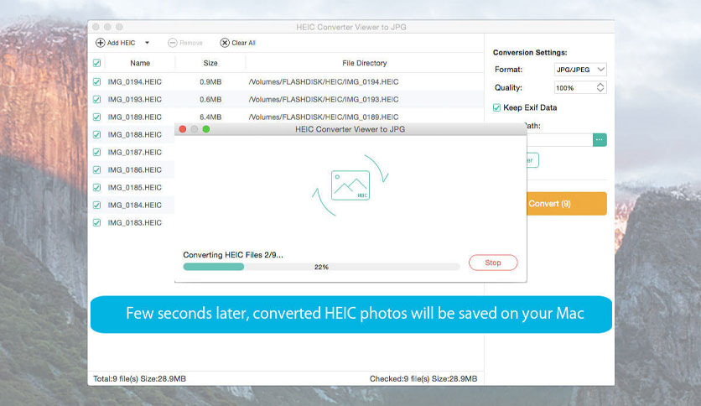Adjust the Quality 100% stepper
701x406 pixels.
(x=600, y=87)
